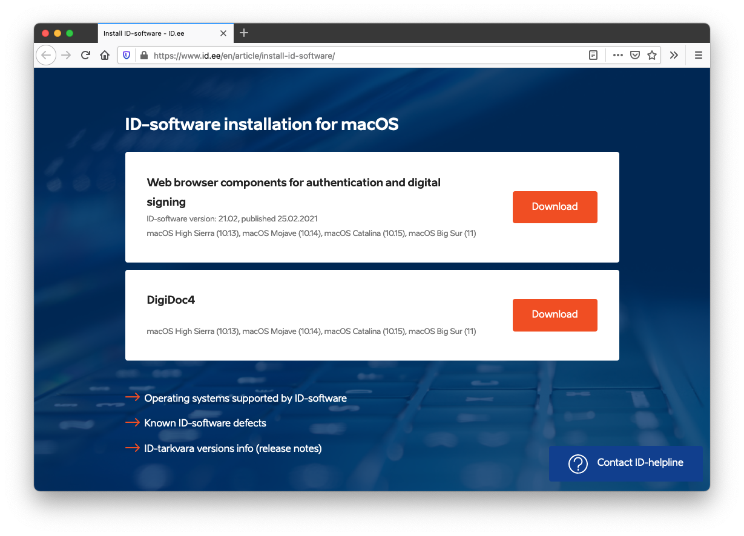Open a new browser tab

(244, 33)
